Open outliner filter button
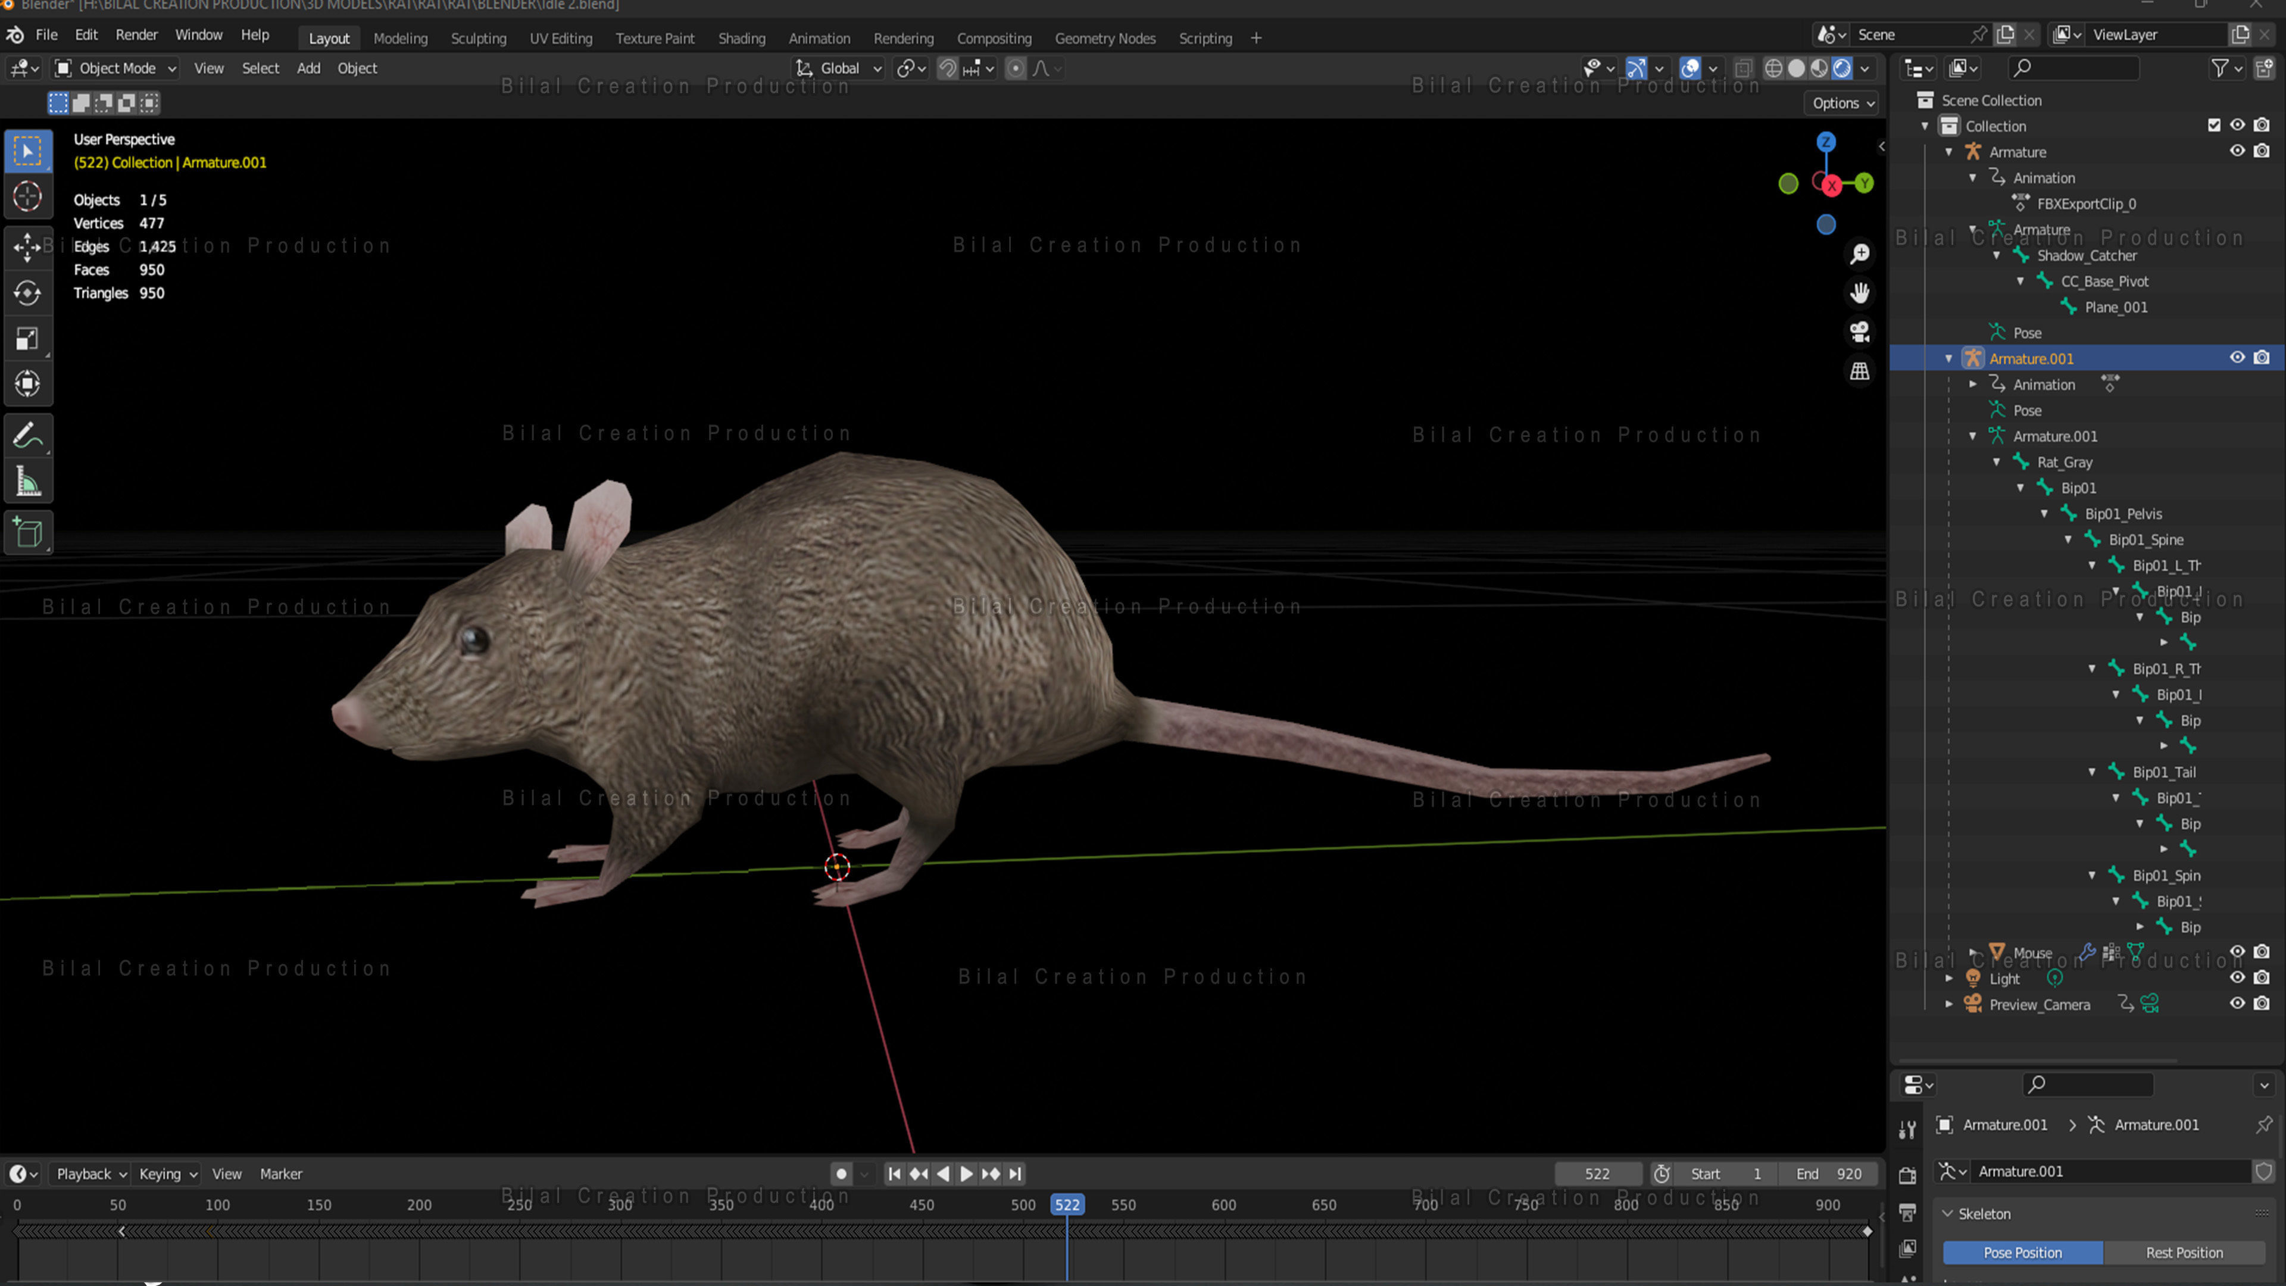This screenshot has width=2286, height=1286. [2226, 68]
